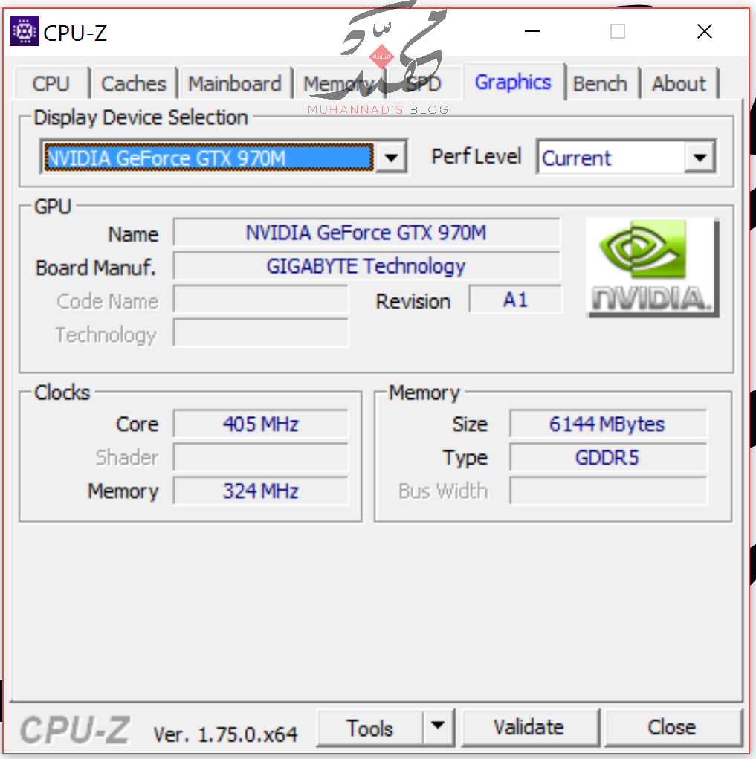This screenshot has width=756, height=759.
Task: Click the Tools button
Action: (x=369, y=726)
